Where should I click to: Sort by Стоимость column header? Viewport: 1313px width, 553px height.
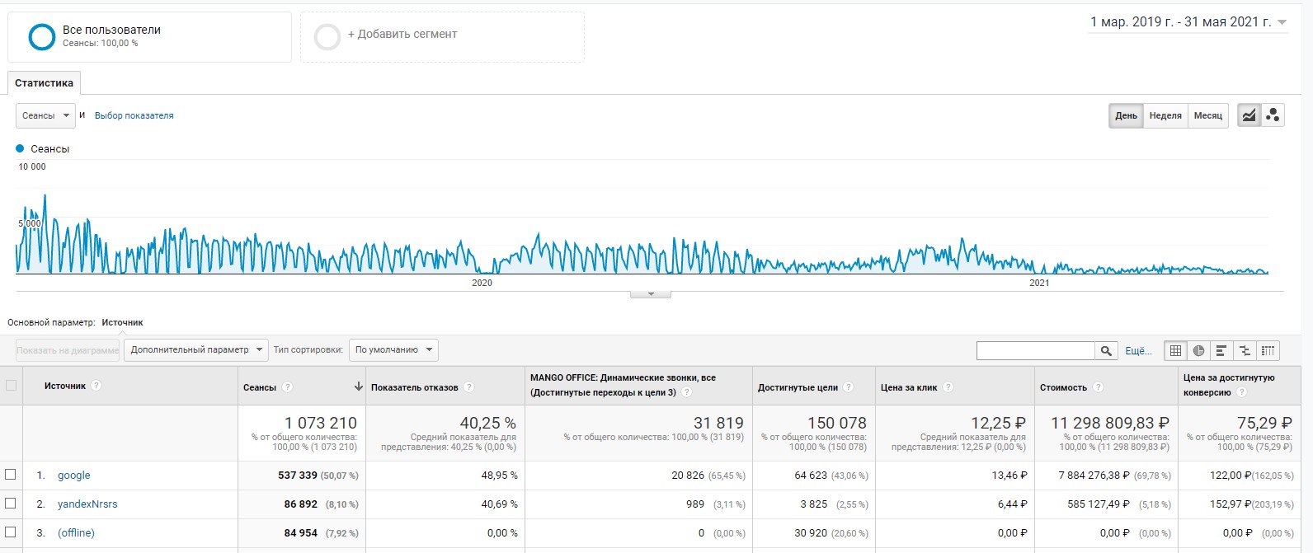1063,387
